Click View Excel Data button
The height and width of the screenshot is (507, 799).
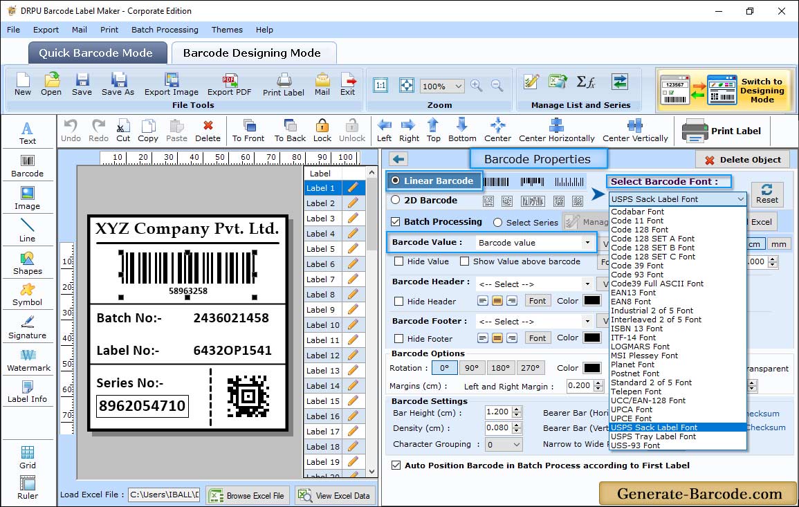coord(335,495)
